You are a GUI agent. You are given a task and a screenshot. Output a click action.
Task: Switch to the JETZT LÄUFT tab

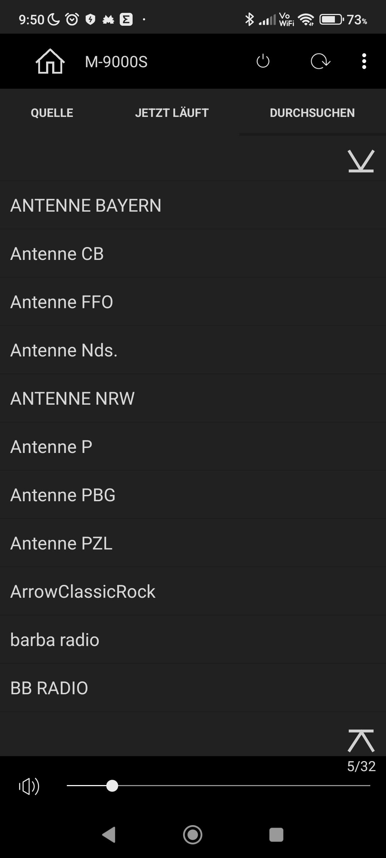tap(172, 113)
